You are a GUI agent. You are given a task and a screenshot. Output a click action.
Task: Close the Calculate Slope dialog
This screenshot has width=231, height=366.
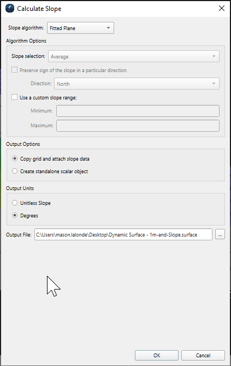221,8
